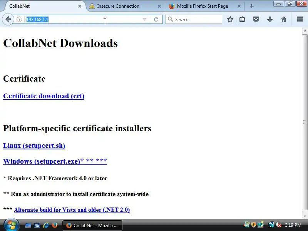Image resolution: width=308 pixels, height=231 pixels.
Task: Go back using the back arrow button
Action: pyautogui.click(x=8, y=19)
